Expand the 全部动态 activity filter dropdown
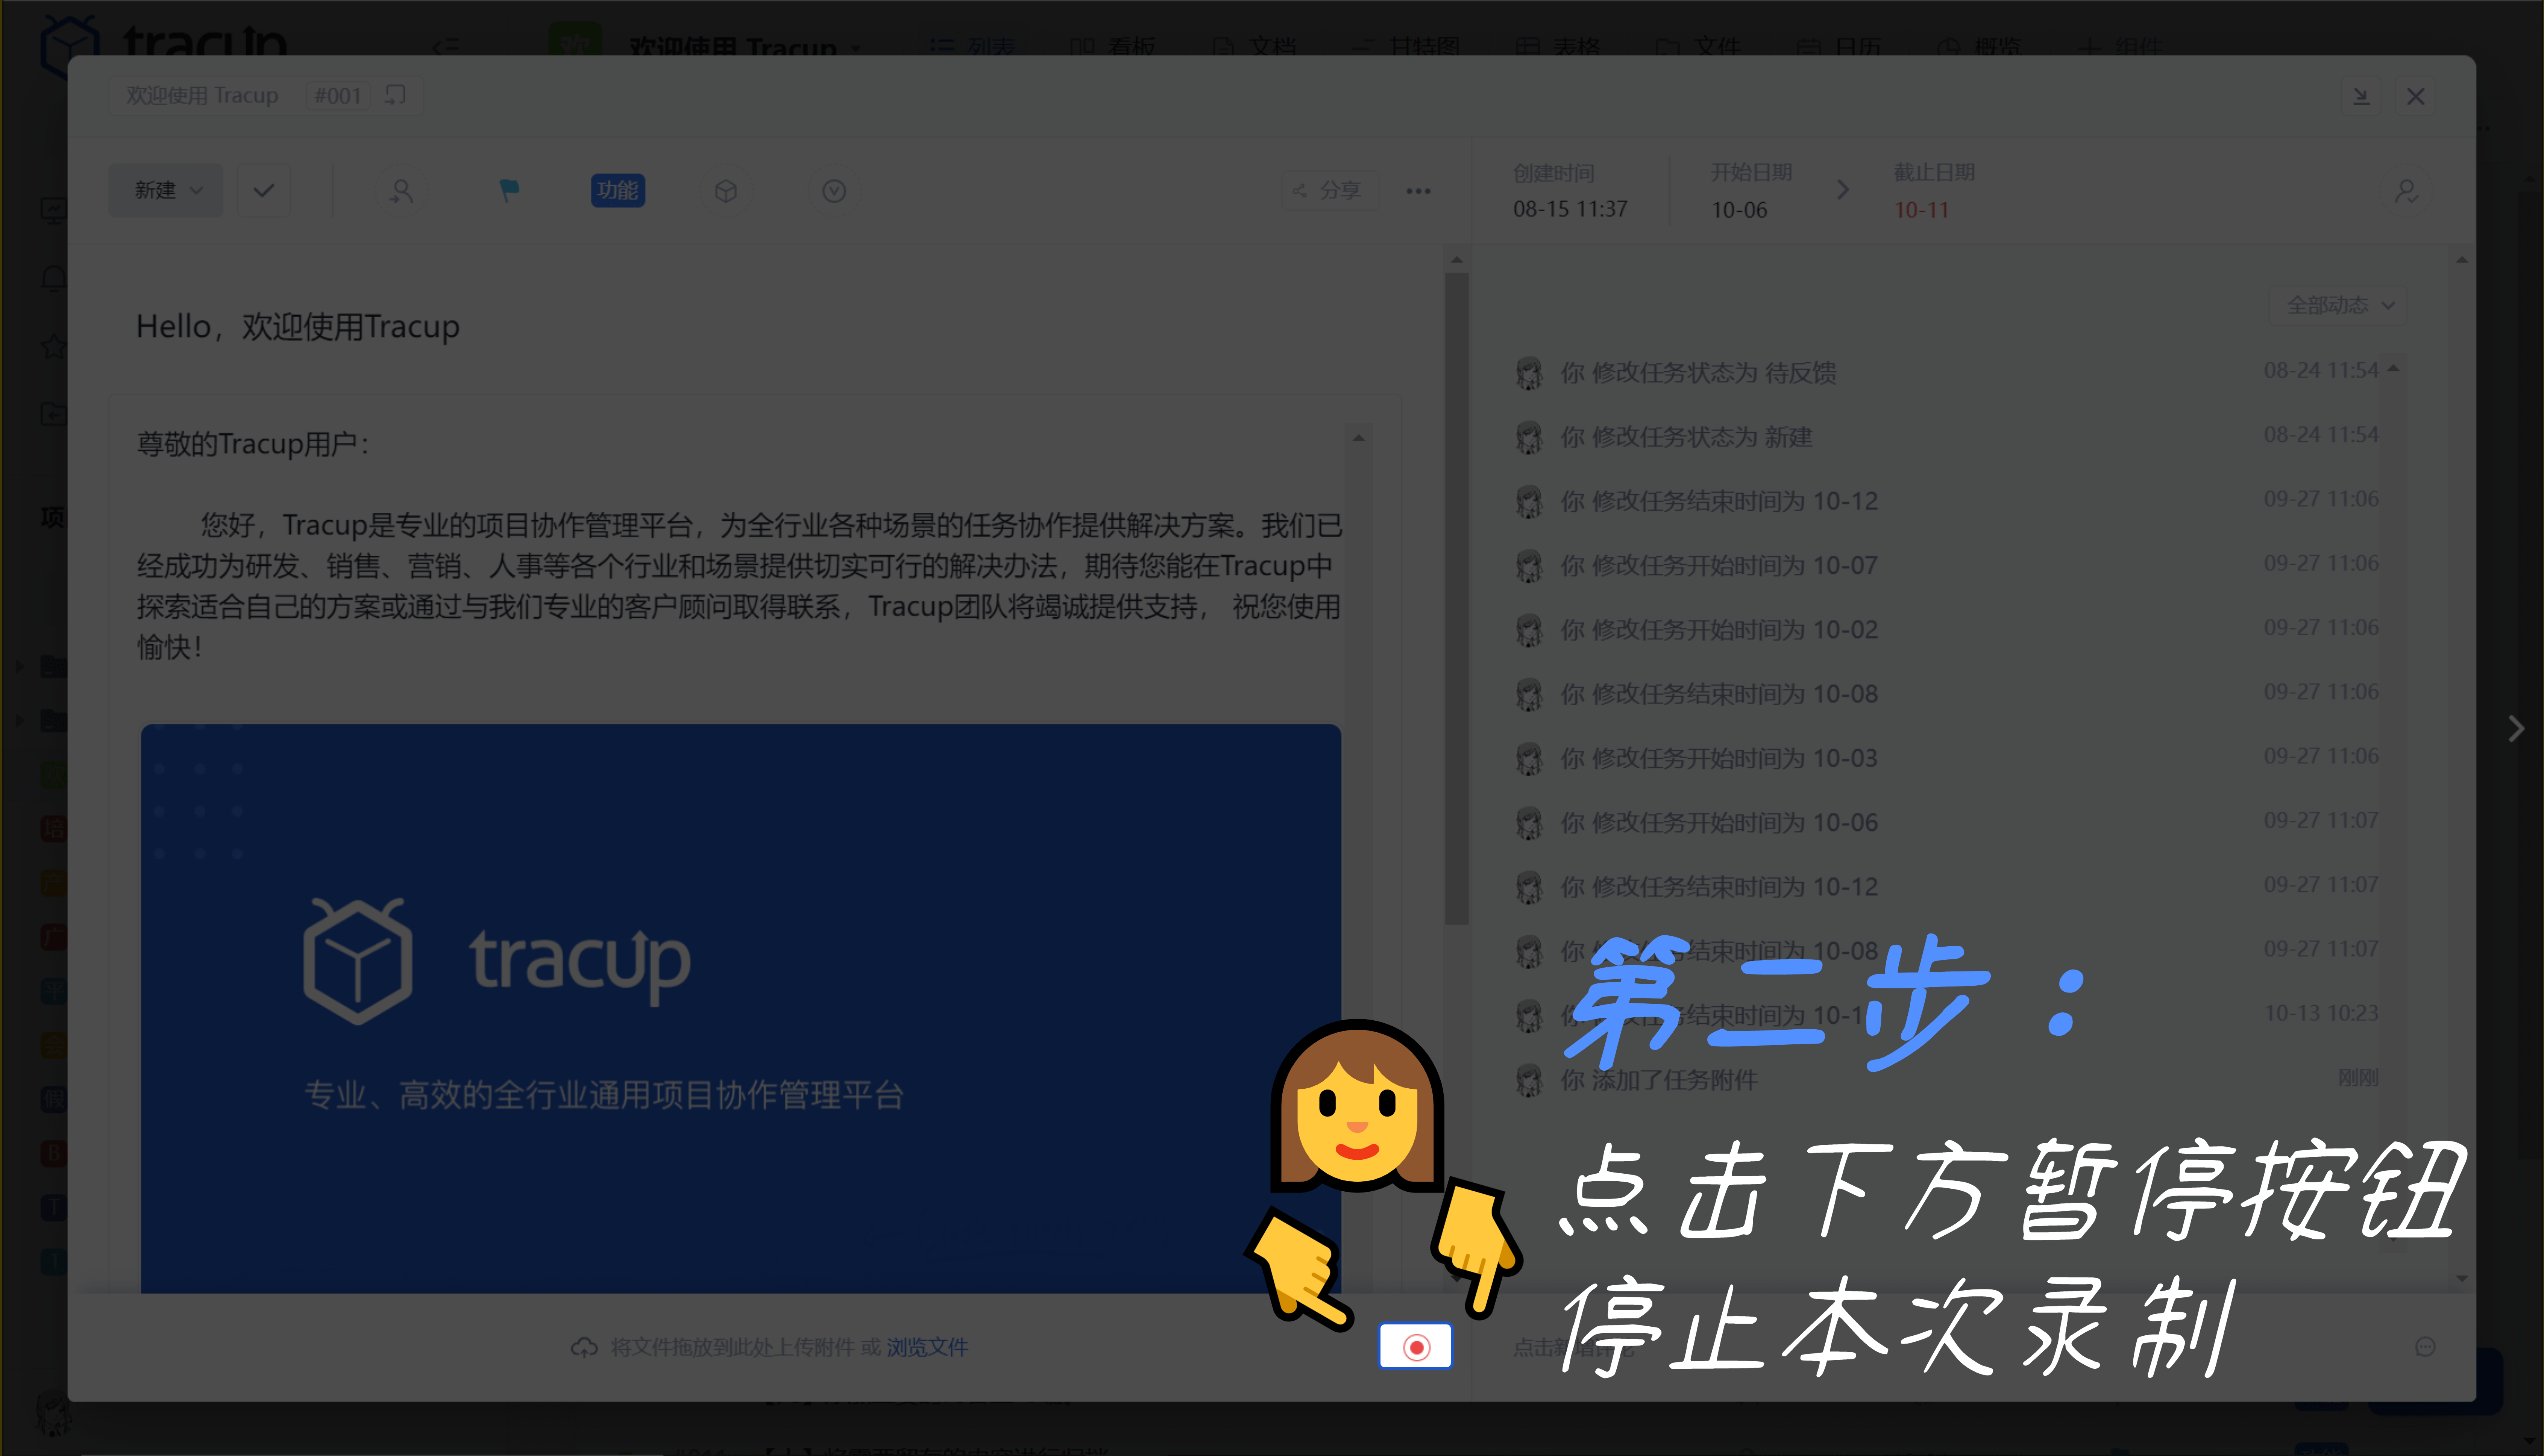The image size is (2544, 1456). pyautogui.click(x=2338, y=304)
